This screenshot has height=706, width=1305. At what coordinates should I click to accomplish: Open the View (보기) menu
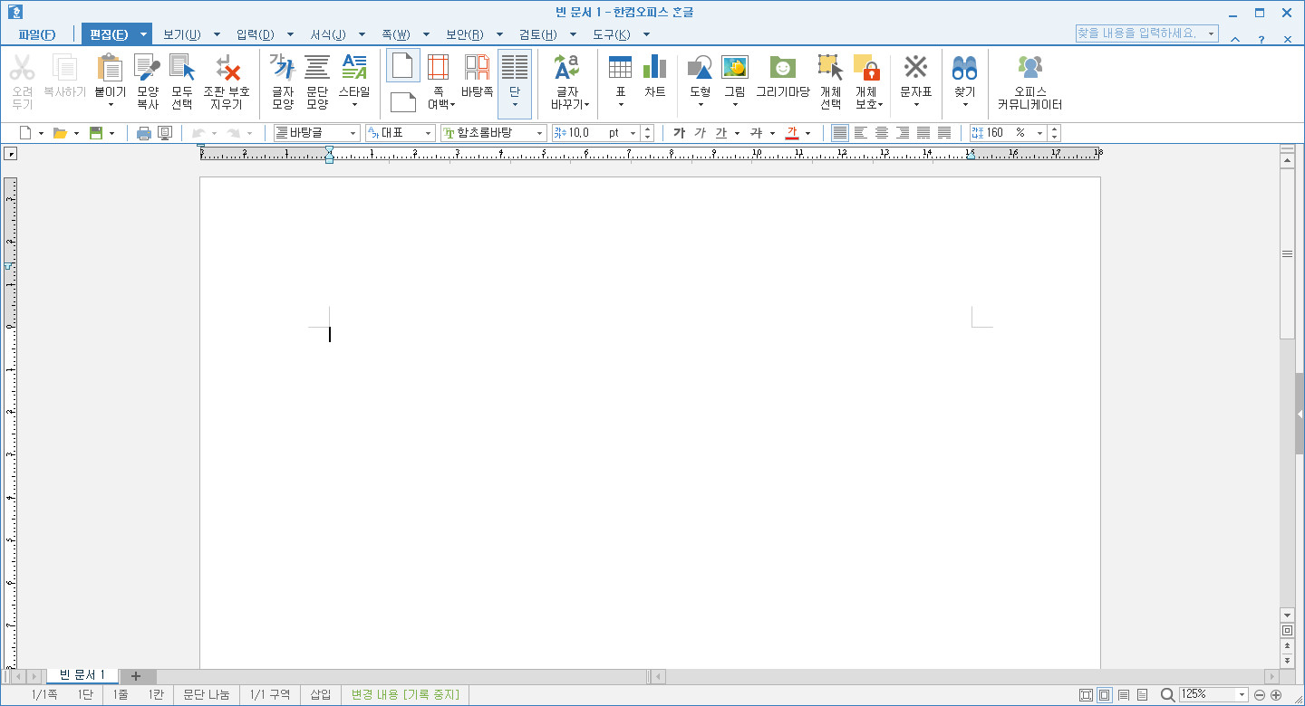(x=181, y=34)
